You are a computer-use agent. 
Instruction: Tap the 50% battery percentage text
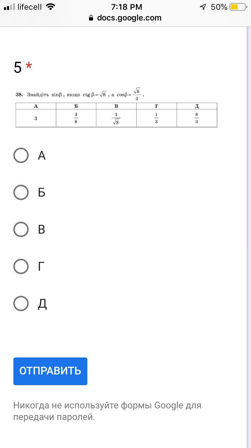[x=219, y=7]
